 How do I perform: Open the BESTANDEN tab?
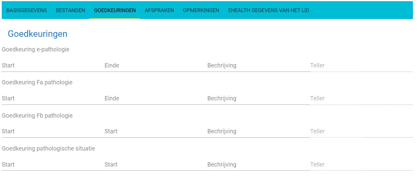tap(70, 10)
